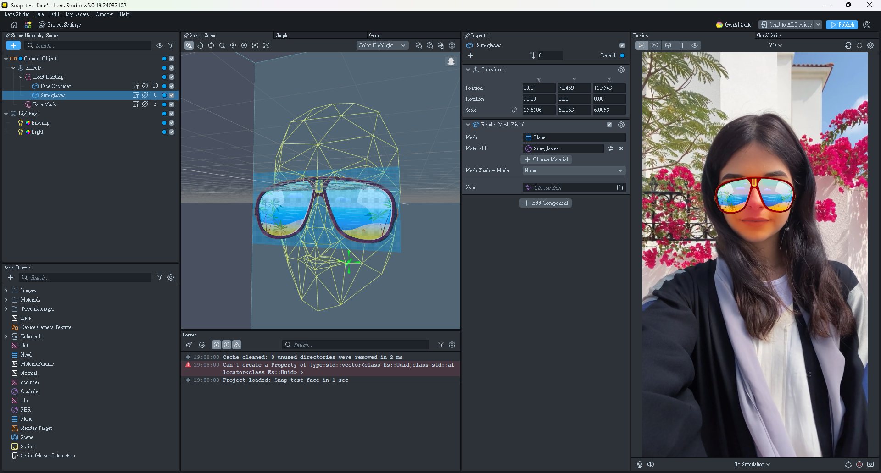Click Asset Browser add plus icon

[11, 277]
